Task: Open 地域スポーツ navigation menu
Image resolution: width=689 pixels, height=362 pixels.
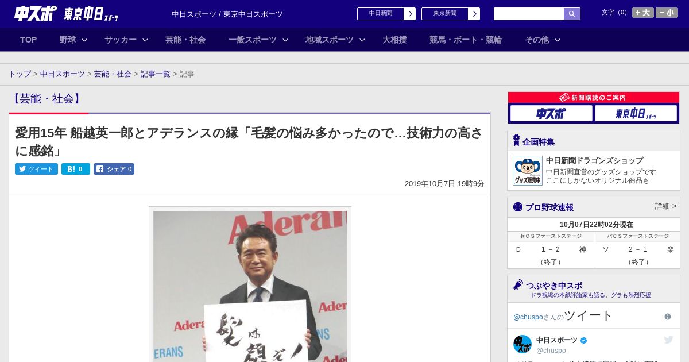Action: (330, 40)
